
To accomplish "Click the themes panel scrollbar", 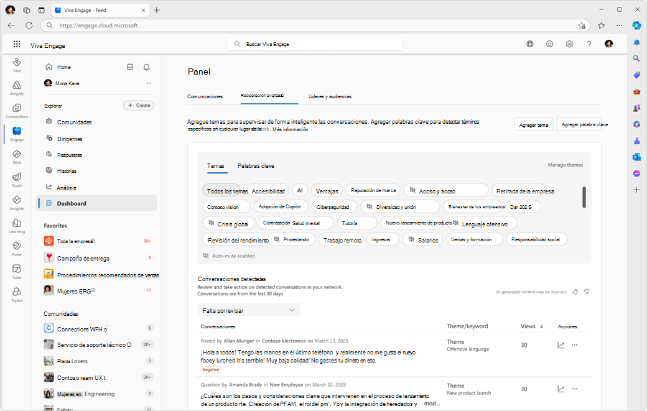I will [x=584, y=197].
